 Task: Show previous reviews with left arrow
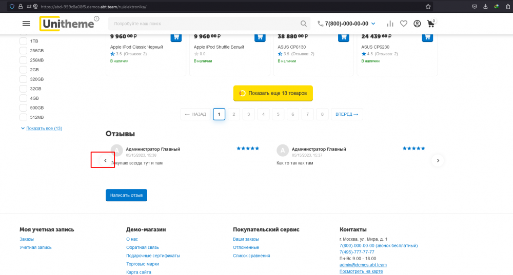[105, 160]
